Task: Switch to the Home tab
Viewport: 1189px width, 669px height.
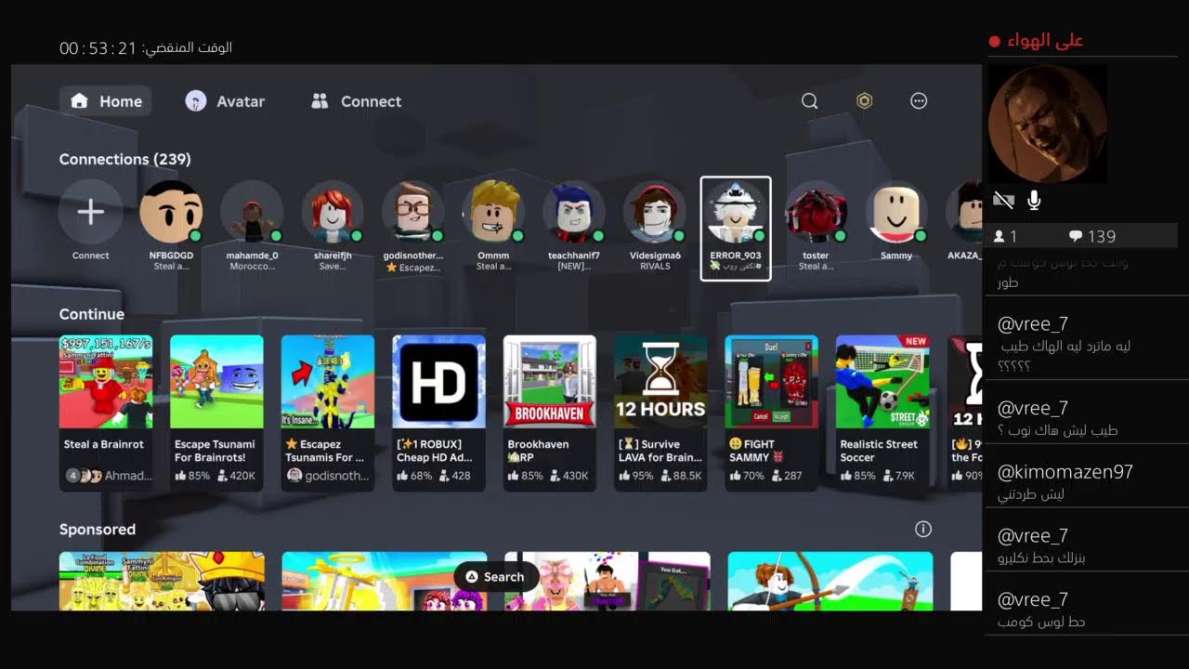Action: [106, 101]
